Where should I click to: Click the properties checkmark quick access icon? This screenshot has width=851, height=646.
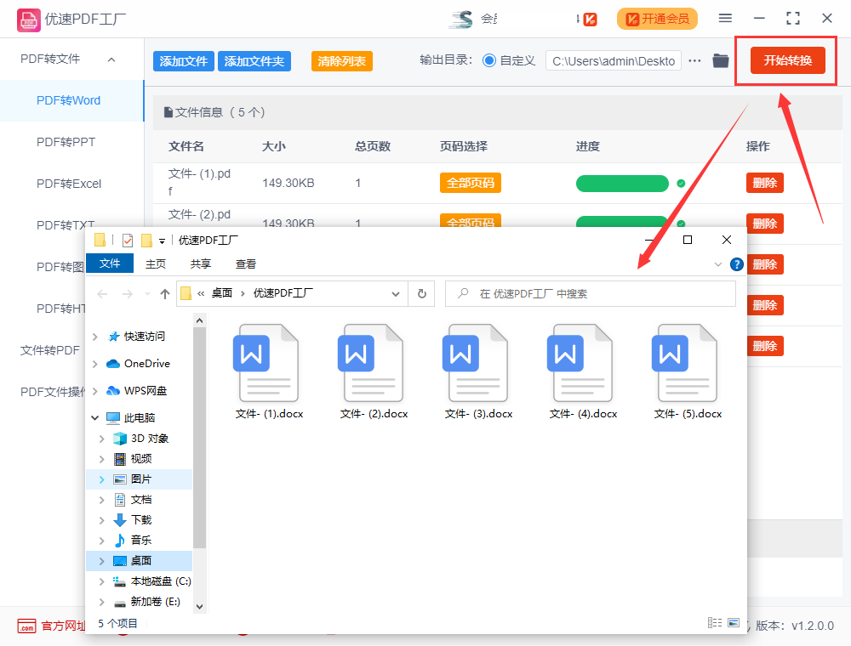(128, 240)
